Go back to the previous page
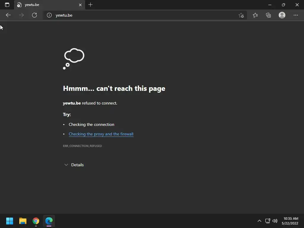 point(8,15)
